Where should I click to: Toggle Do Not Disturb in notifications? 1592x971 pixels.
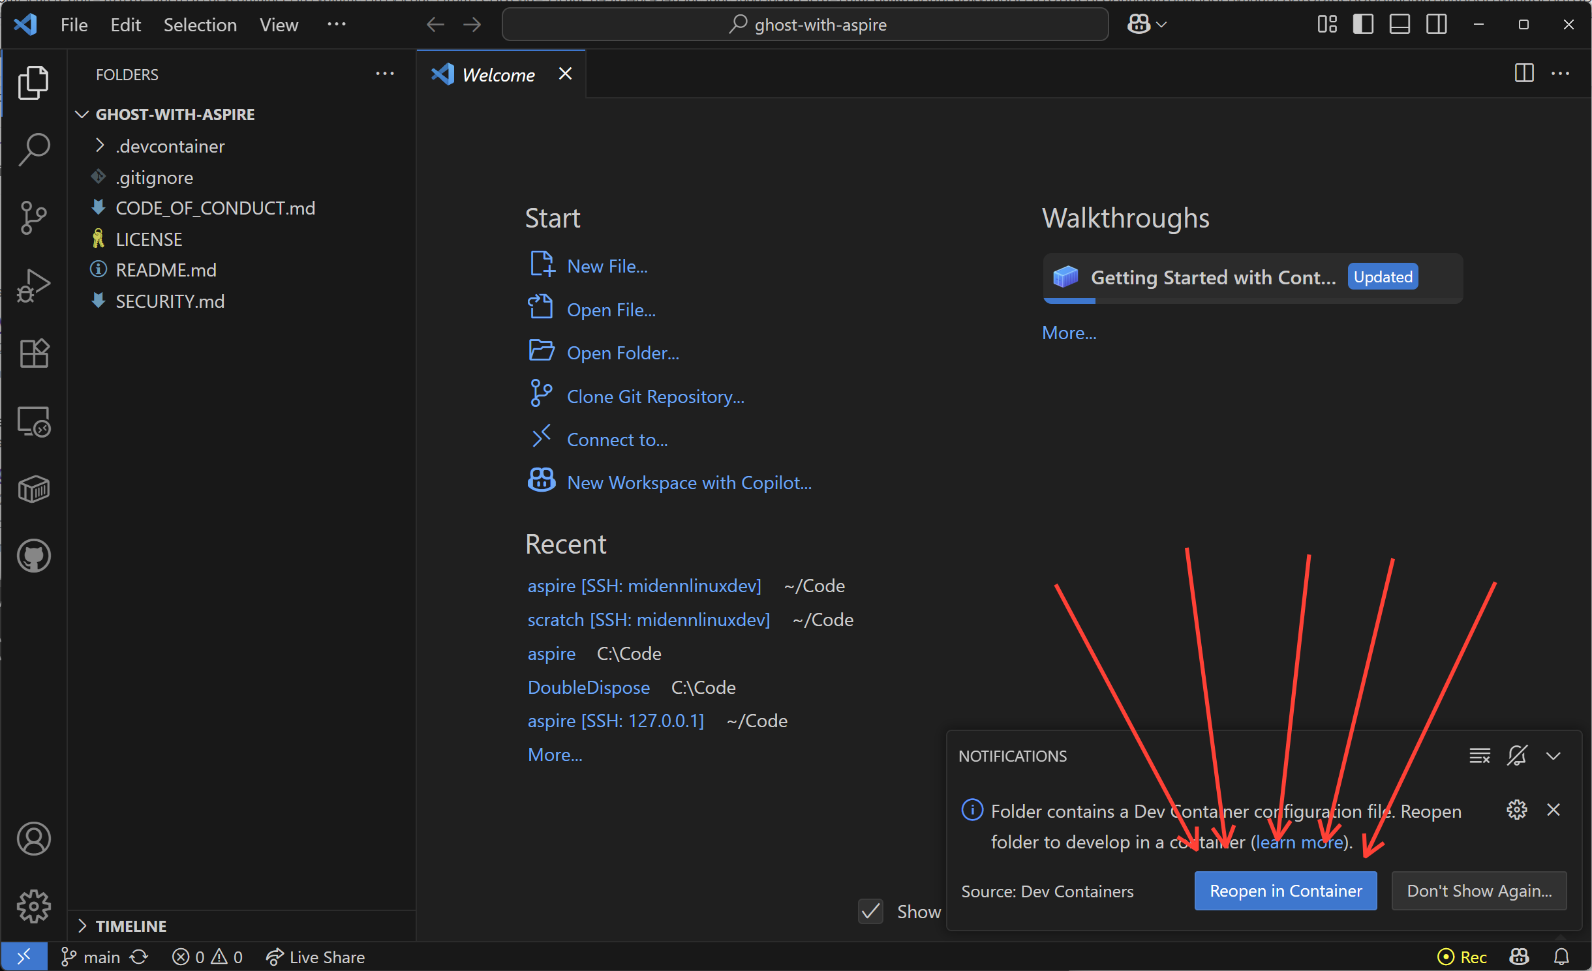coord(1516,756)
